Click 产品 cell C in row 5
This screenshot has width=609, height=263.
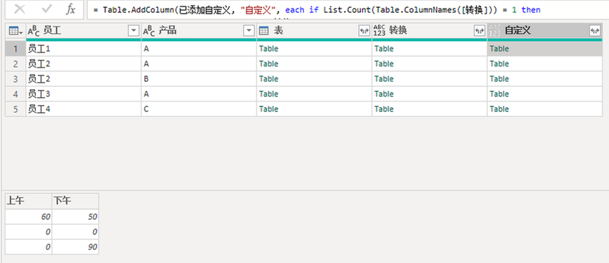point(199,109)
